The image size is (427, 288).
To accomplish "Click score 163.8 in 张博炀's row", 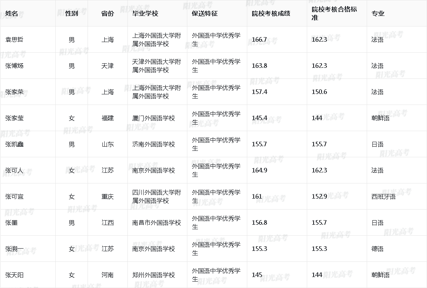I will point(259,66).
